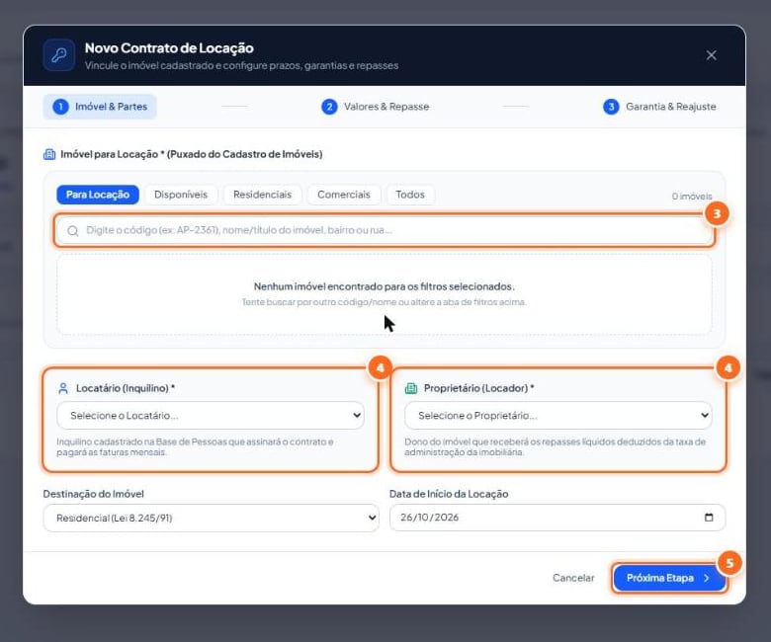
Task: Select the Todos filter
Action: 410,195
